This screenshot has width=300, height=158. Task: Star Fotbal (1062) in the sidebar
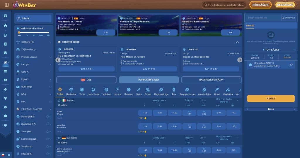47,117
